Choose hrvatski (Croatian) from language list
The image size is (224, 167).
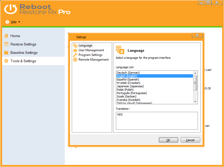pos(155,83)
